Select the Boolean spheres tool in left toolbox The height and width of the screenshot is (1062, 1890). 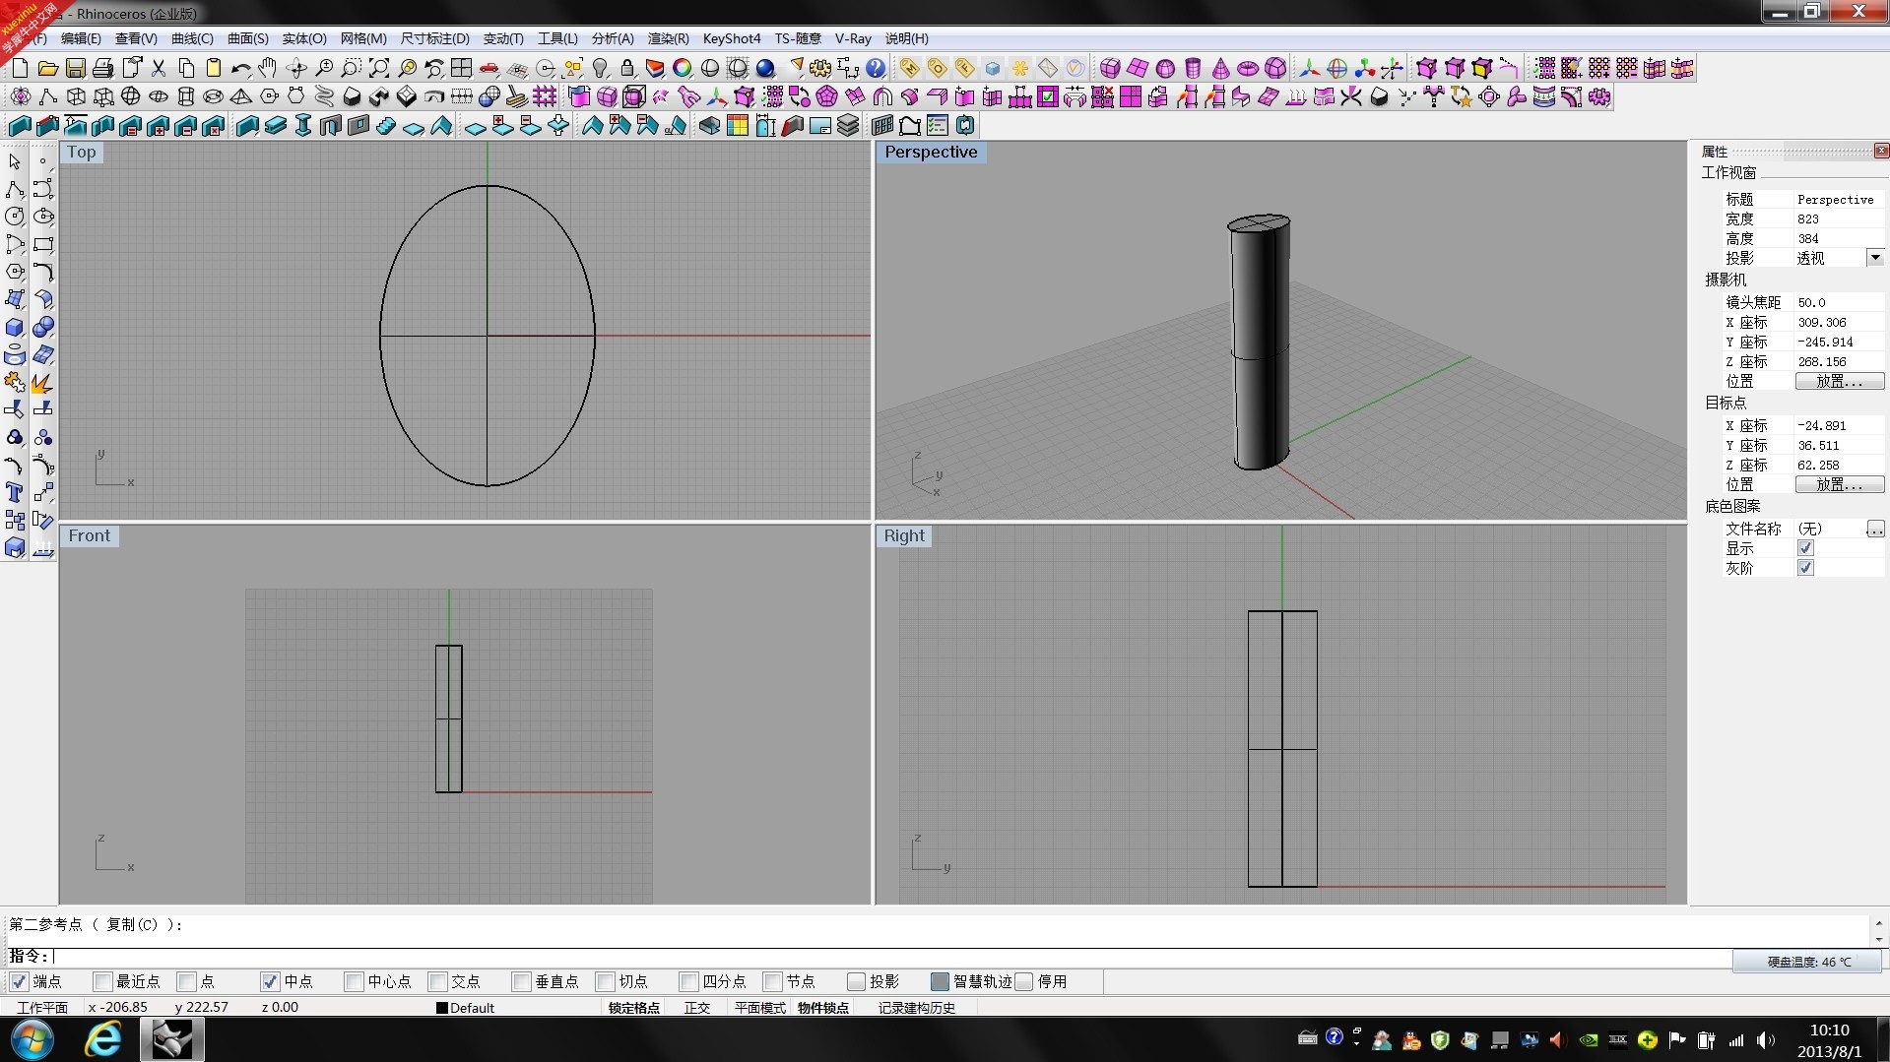42,327
